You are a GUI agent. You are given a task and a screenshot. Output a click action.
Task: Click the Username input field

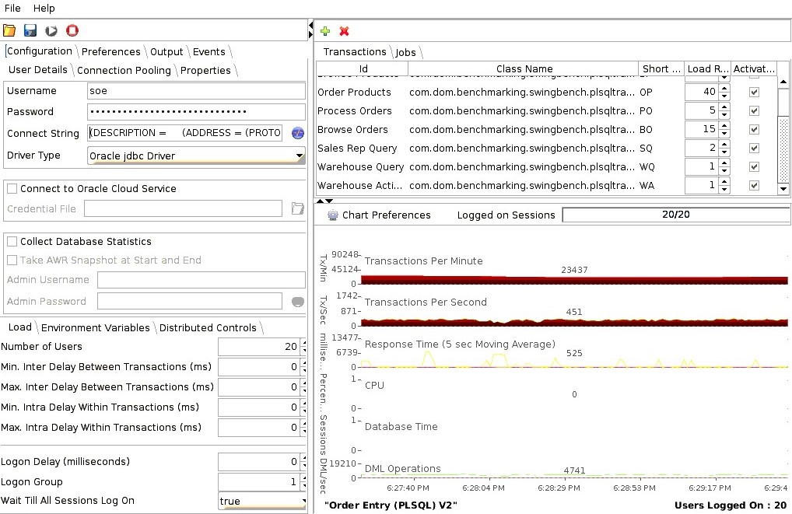point(196,91)
